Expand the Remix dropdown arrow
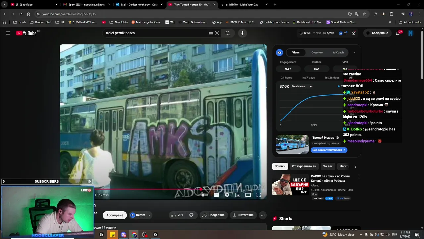Image resolution: width=424 pixels, height=239 pixels. click(x=149, y=215)
